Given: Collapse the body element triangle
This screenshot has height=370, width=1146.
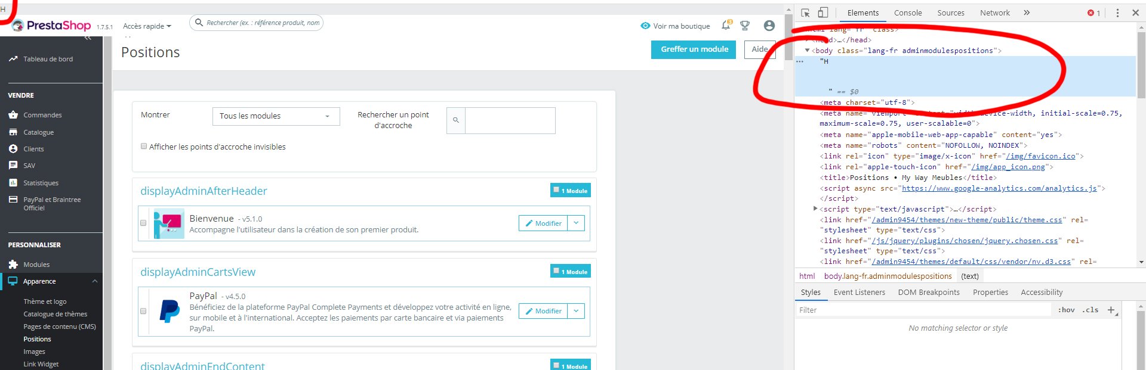Looking at the screenshot, I should click(x=808, y=51).
